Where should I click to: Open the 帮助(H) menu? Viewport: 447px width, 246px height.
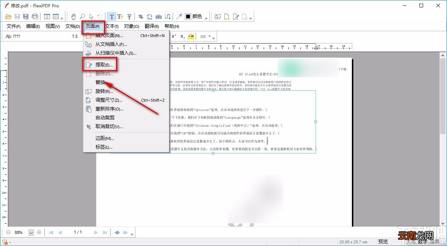coord(172,26)
